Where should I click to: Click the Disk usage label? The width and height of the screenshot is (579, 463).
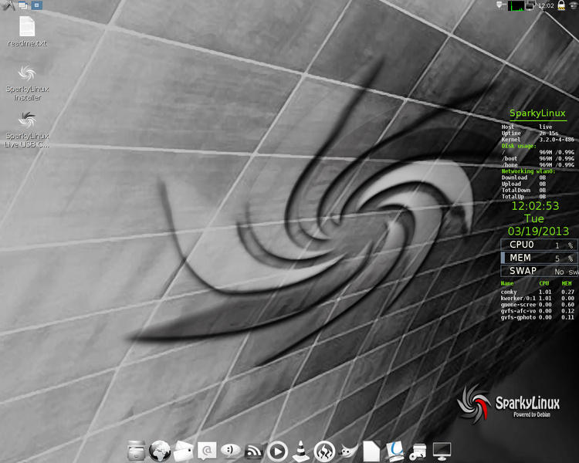click(x=519, y=146)
